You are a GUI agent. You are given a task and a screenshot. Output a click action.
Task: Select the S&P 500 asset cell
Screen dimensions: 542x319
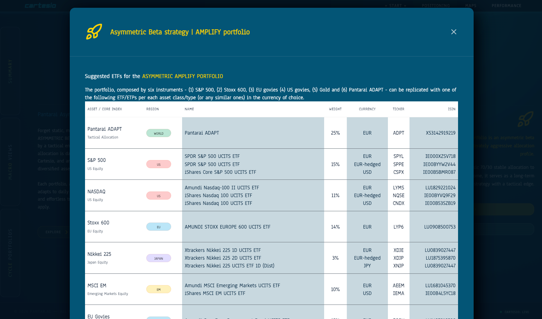tap(114, 164)
